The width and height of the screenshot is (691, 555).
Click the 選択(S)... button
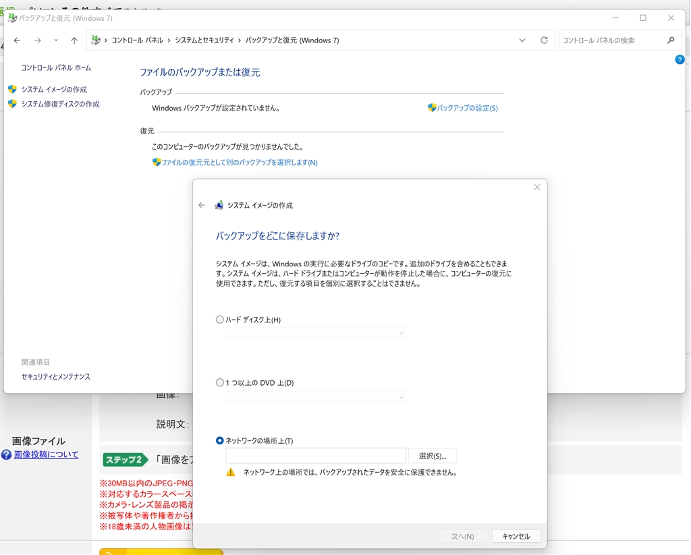click(x=433, y=456)
